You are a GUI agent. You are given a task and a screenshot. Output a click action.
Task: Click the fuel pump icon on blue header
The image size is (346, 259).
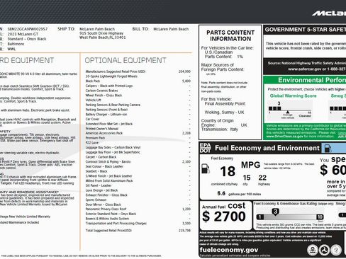point(328,149)
